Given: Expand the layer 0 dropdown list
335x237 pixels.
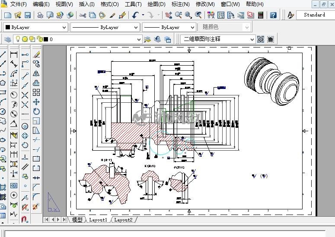Looking at the screenshot, I should [x=139, y=39].
